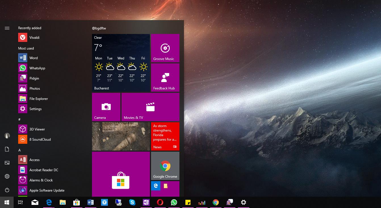Open Pidgin from the Most used list
This screenshot has width=381, height=208.
pos(51,78)
